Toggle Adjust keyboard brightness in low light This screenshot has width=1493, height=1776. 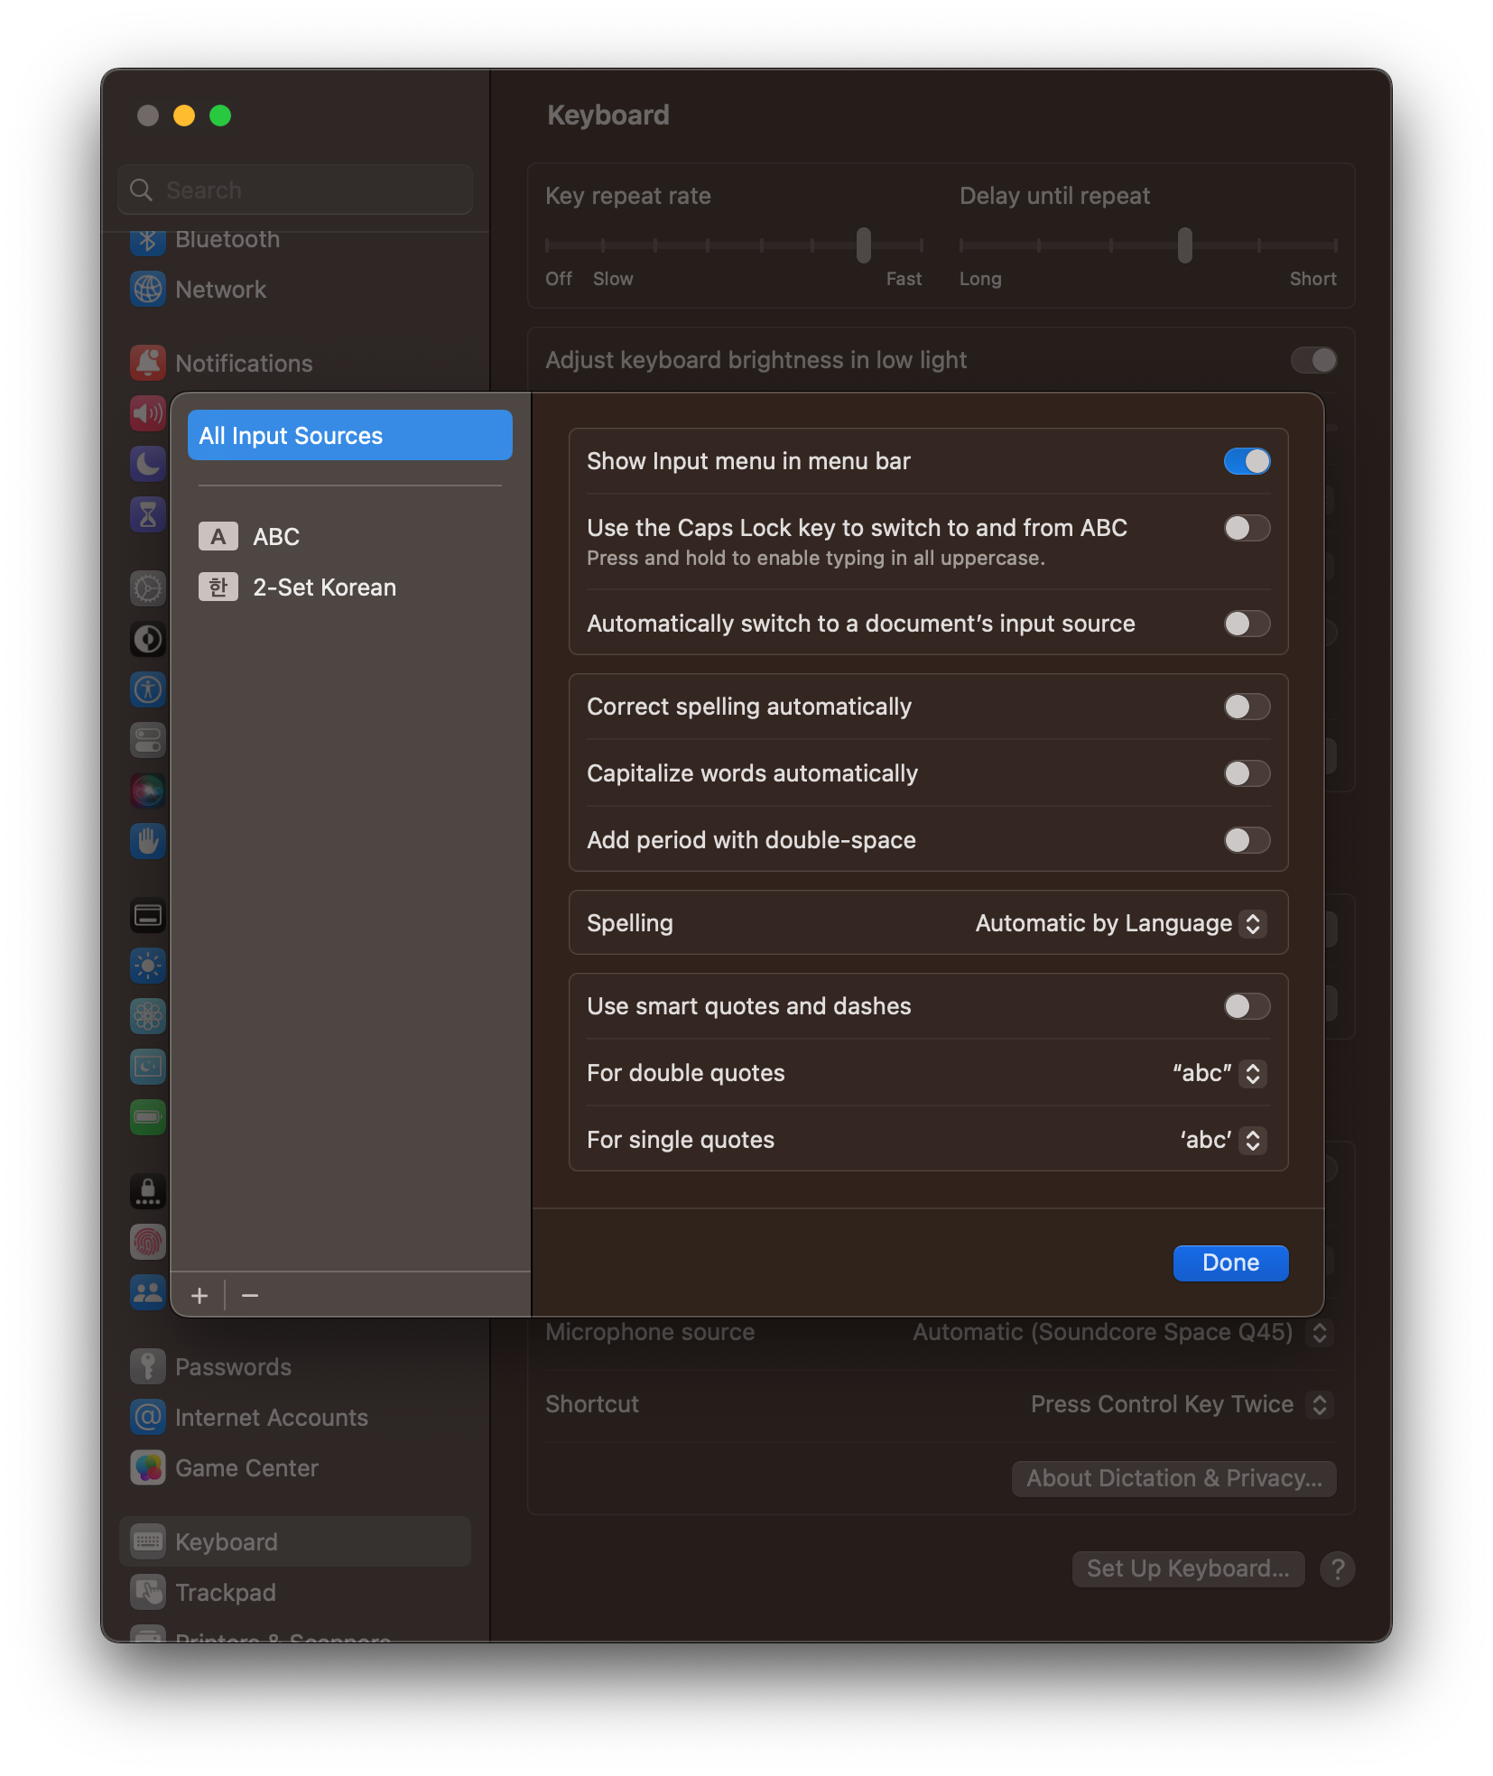pyautogui.click(x=1313, y=360)
